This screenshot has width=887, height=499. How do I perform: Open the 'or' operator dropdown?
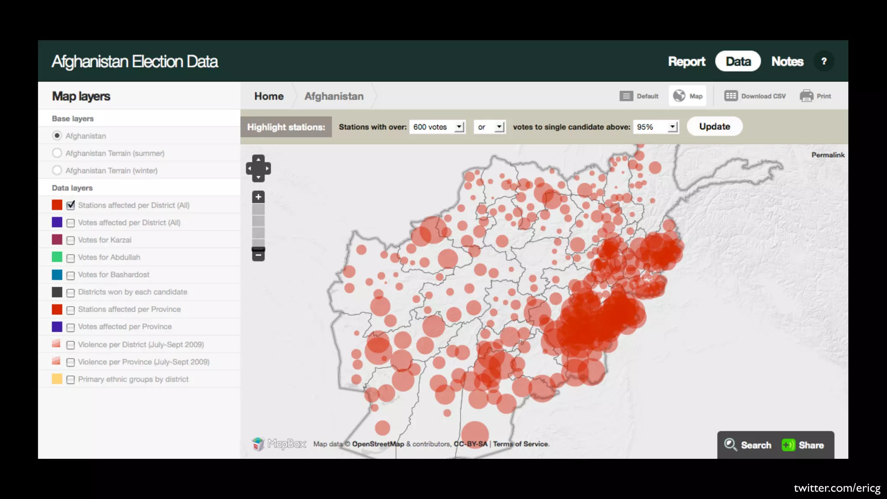click(489, 127)
